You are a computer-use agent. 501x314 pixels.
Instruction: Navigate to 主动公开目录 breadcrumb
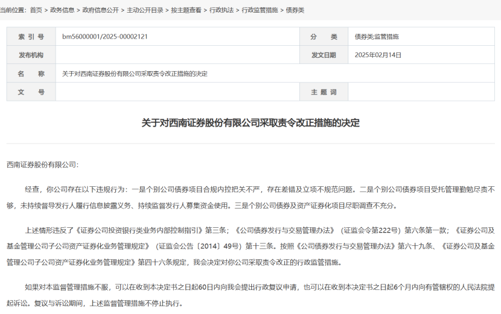[x=145, y=10]
